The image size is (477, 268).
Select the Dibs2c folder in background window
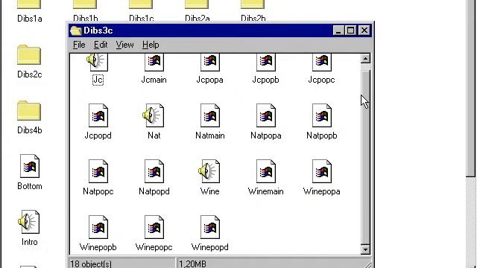coord(29,55)
